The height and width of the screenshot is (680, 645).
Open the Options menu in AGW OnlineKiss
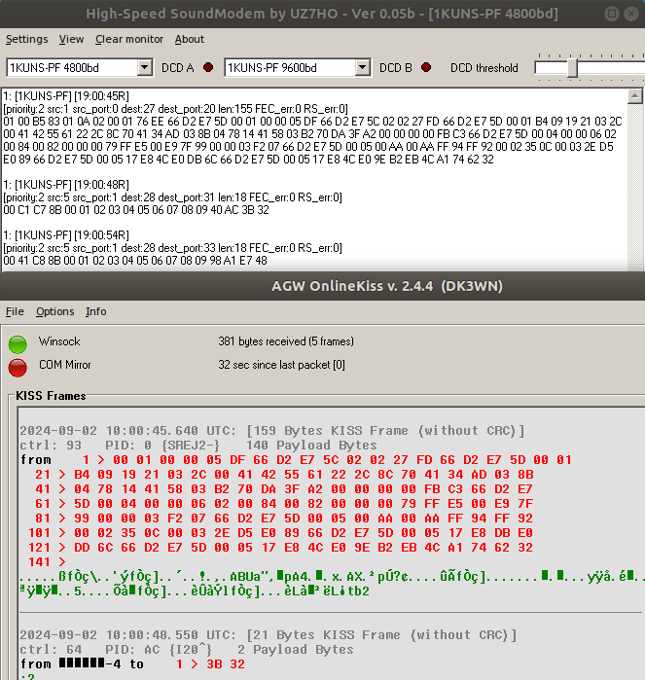coord(54,311)
